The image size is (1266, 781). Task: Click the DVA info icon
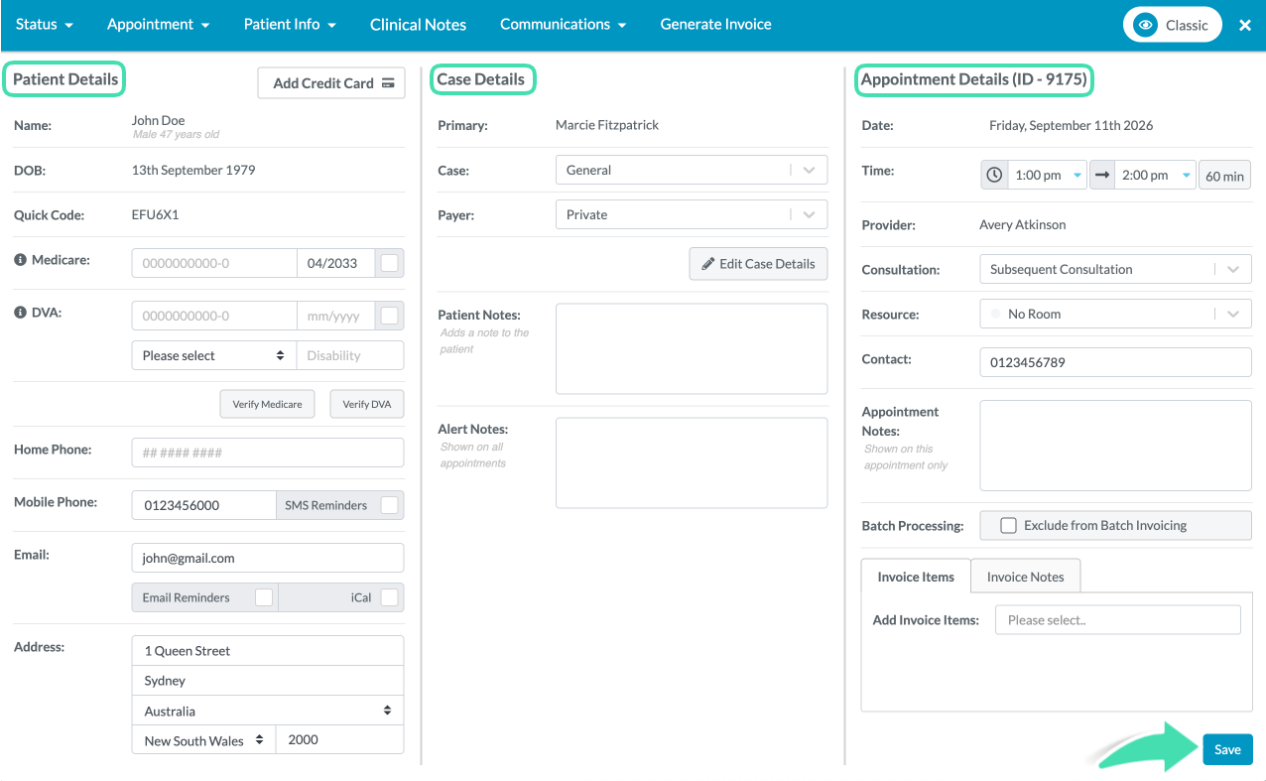coord(20,313)
